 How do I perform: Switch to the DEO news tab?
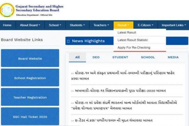pyautogui.click(x=96, y=57)
